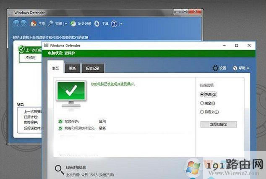Click the back arrow in old Defender
Image resolution: width=266 pixels, height=179 pixels.
[x=16, y=24]
